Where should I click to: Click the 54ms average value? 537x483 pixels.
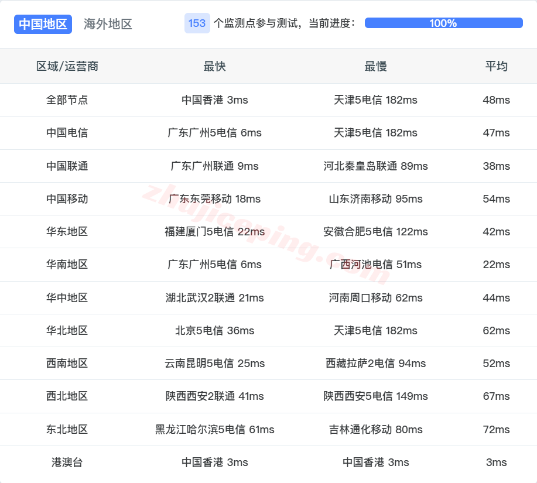(496, 198)
